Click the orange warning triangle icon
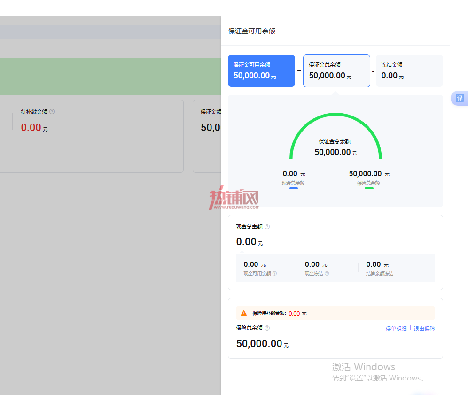Screen dimensions: 468x395 tap(244, 313)
